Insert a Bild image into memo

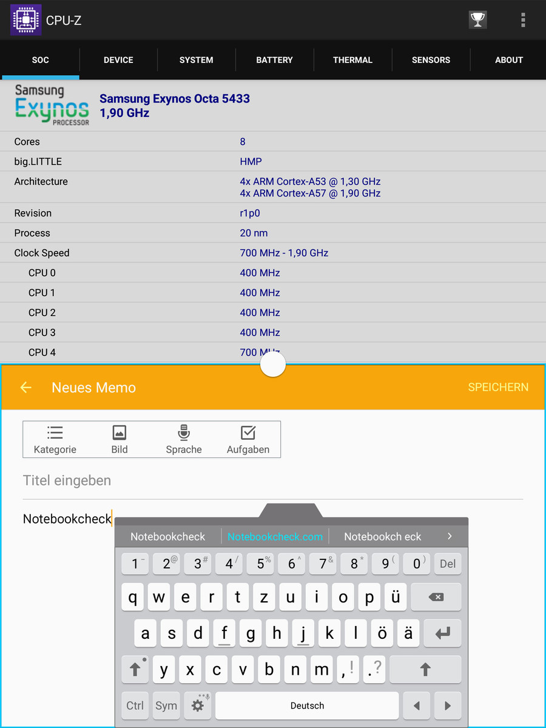click(120, 440)
